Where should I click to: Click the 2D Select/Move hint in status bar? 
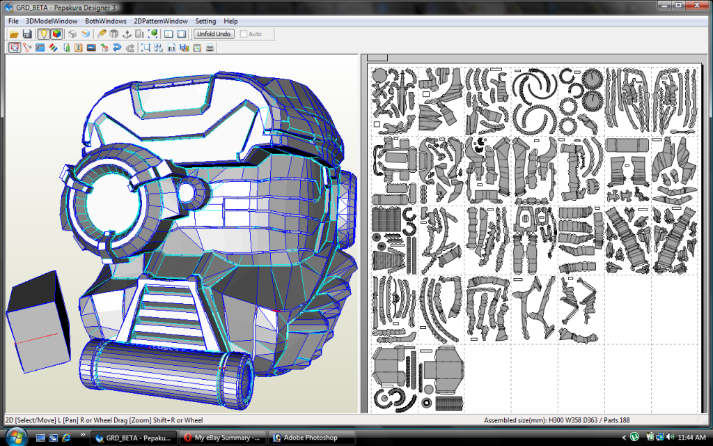coord(104,420)
